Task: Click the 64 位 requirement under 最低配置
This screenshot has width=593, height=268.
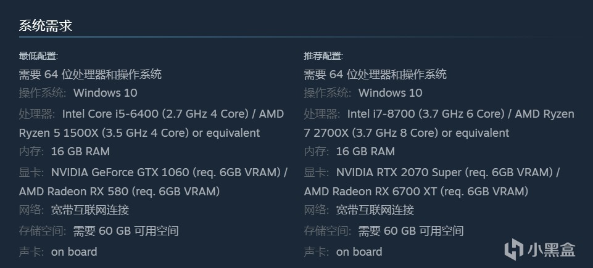Action: click(x=90, y=75)
